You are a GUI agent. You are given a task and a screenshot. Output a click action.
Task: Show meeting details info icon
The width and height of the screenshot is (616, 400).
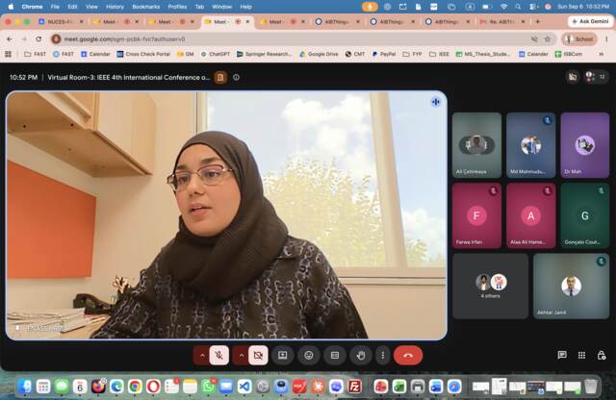click(x=236, y=77)
